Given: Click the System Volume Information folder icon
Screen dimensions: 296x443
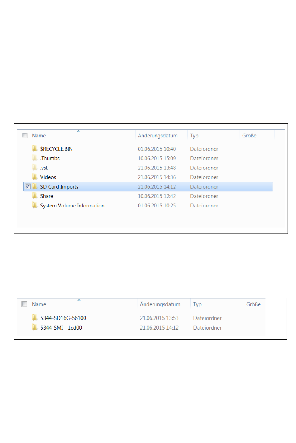Looking at the screenshot, I should click(35, 205).
